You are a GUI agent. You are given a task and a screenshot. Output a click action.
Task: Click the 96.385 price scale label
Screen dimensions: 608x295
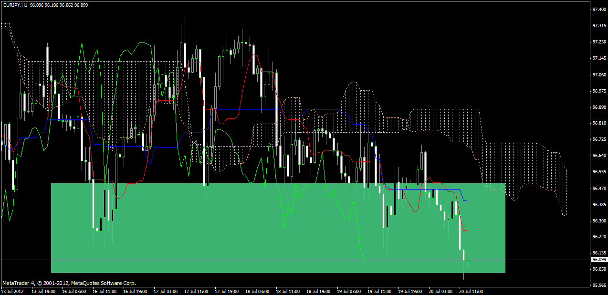(x=598, y=205)
